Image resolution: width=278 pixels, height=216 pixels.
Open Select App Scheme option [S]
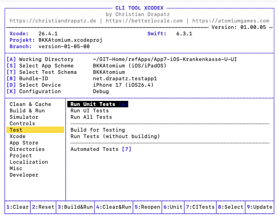(40, 66)
